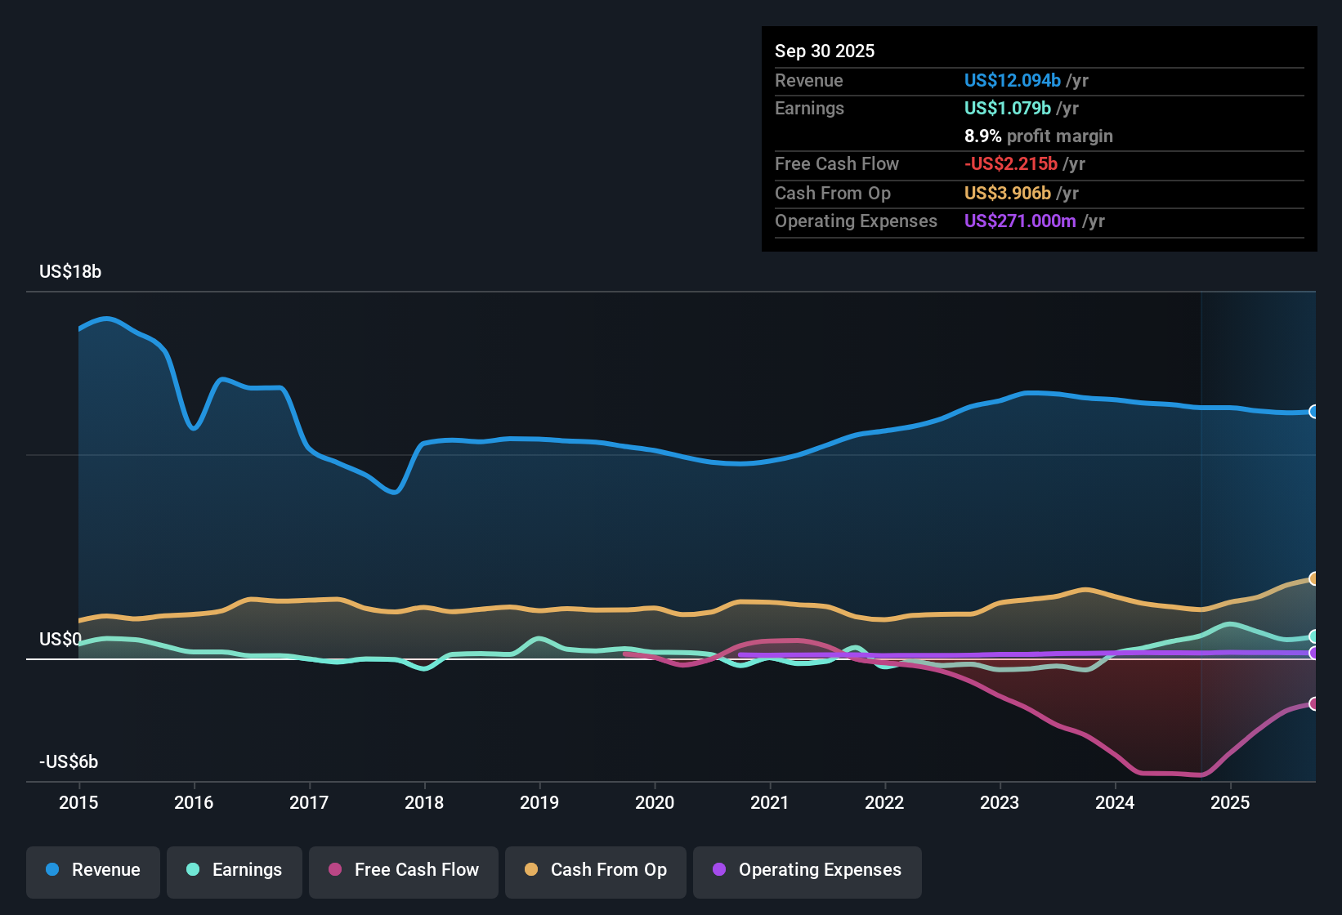Toggle the Revenue legend button
Image resolution: width=1342 pixels, height=915 pixels.
click(x=93, y=870)
